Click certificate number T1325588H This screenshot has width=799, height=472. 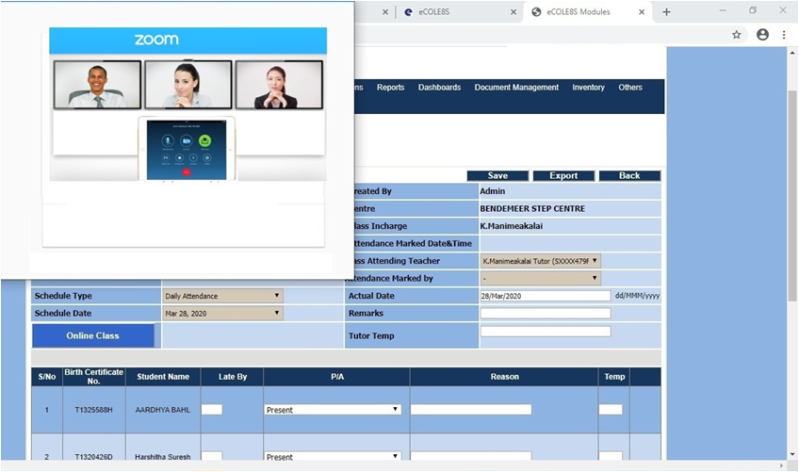(94, 410)
